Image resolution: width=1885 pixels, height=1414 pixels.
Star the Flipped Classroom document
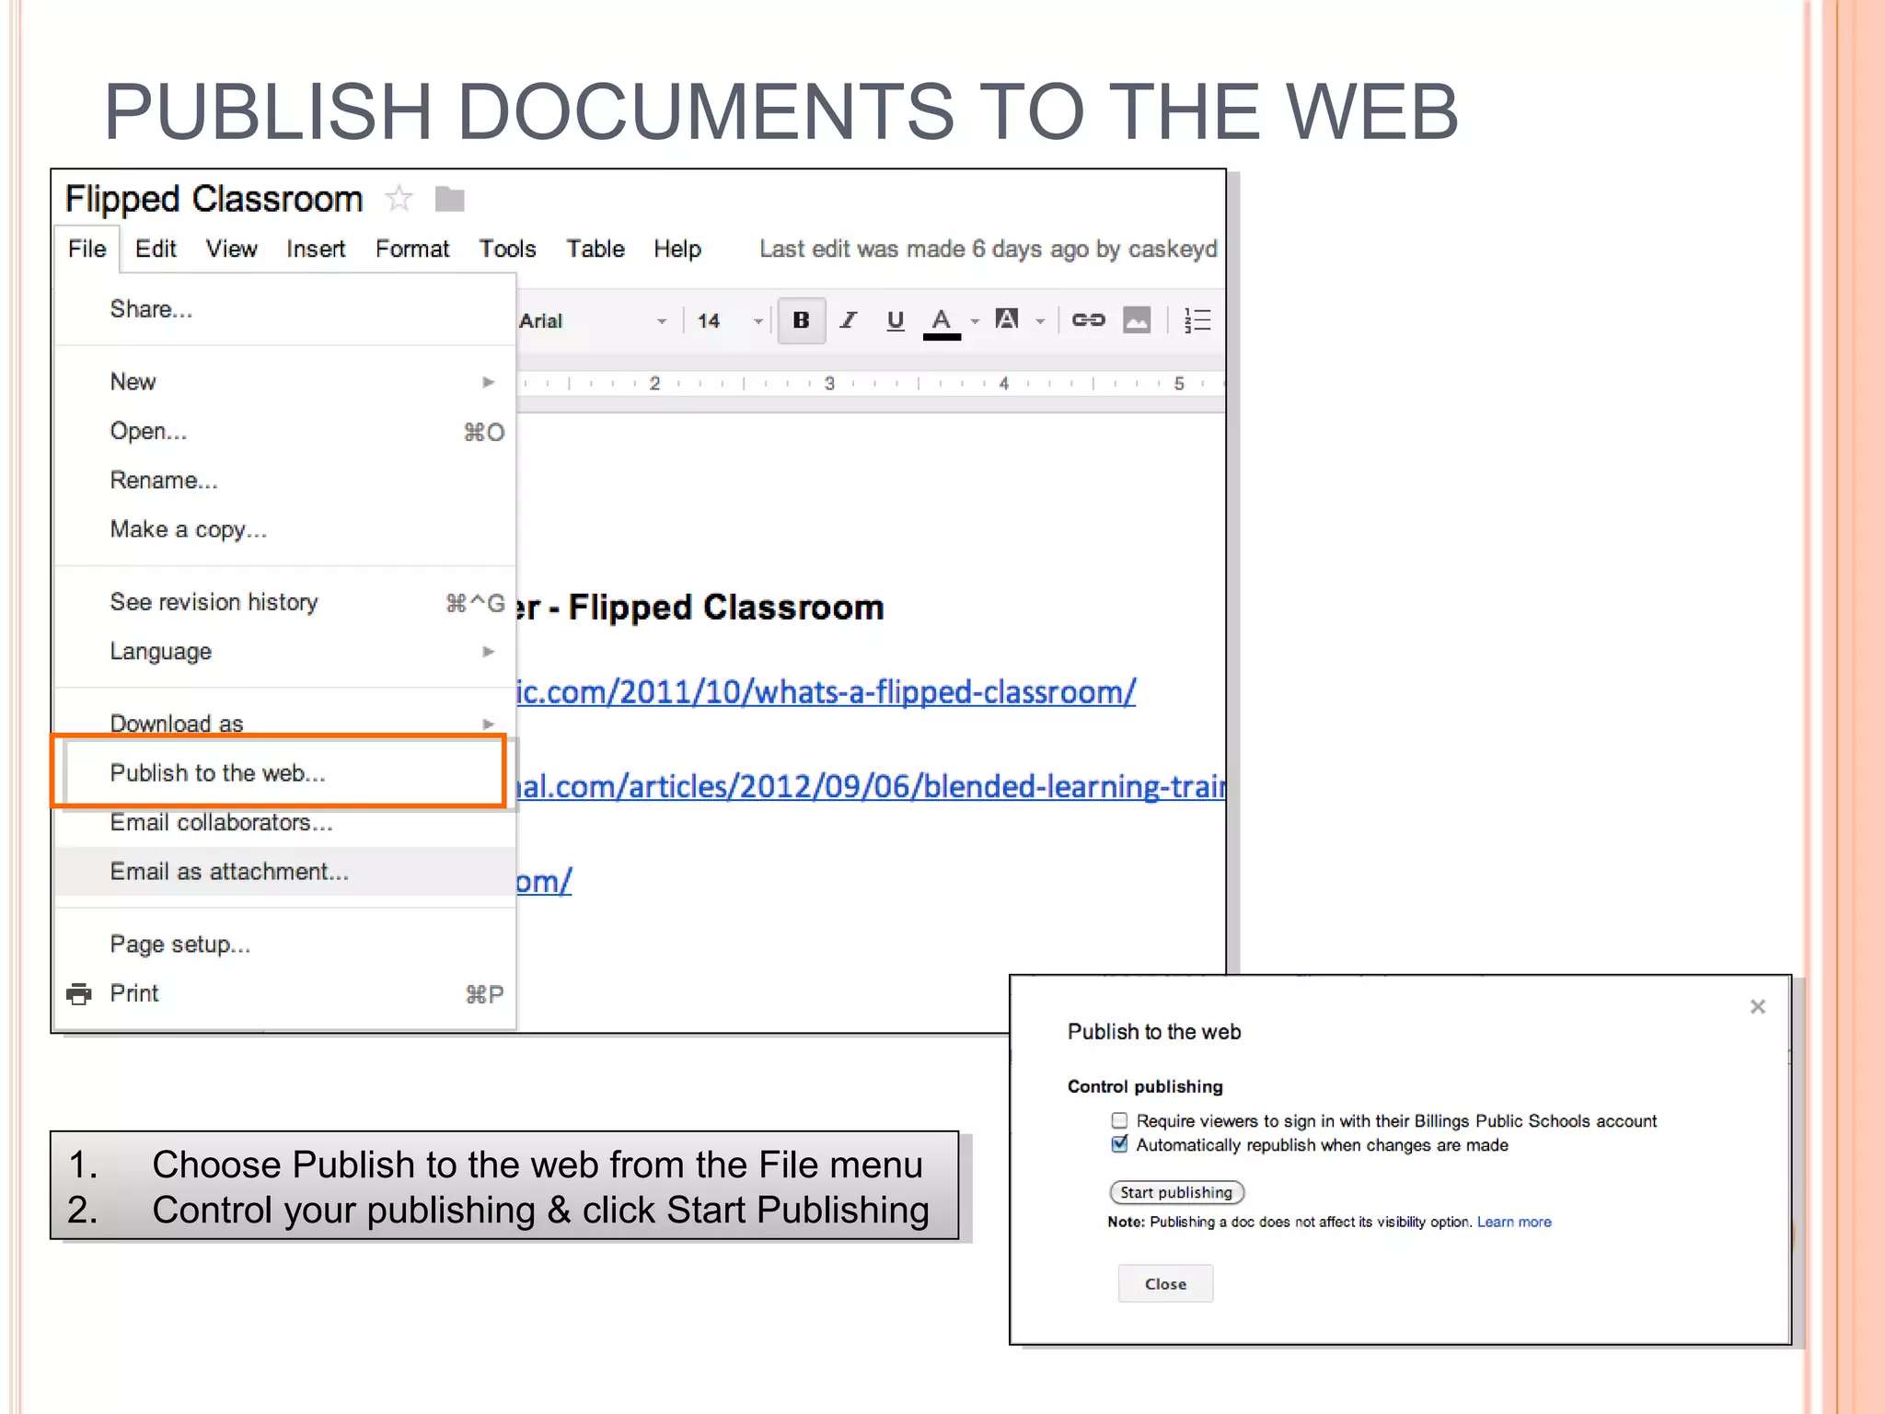coord(399,198)
